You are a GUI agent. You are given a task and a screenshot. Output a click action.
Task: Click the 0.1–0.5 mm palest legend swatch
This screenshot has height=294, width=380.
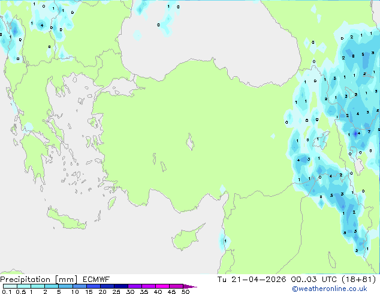(x=10, y=286)
